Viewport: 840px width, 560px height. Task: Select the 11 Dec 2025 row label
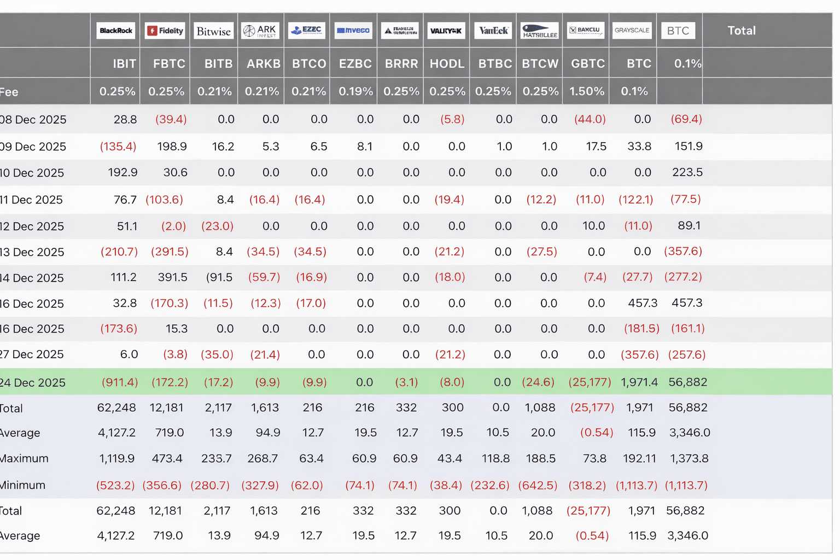click(x=32, y=200)
